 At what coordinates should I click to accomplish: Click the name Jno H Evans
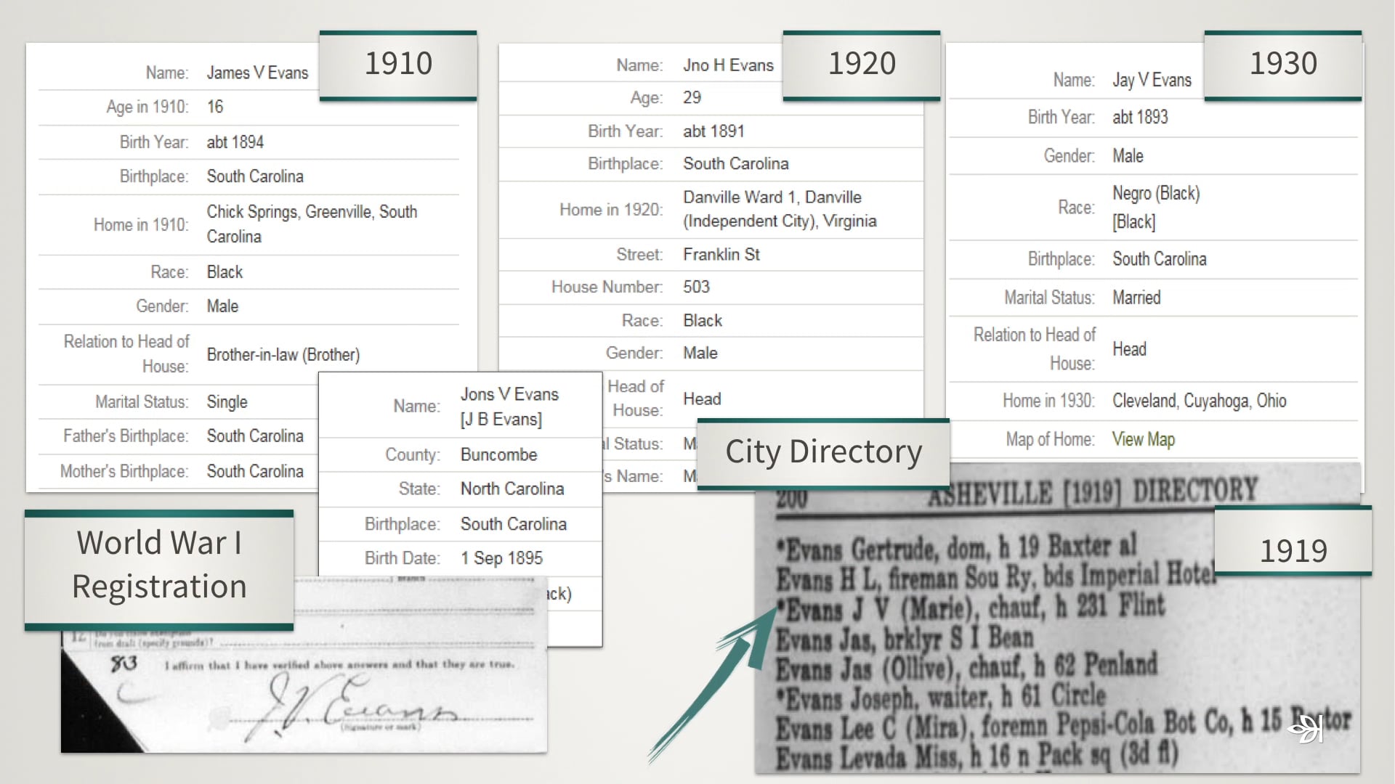pos(728,65)
